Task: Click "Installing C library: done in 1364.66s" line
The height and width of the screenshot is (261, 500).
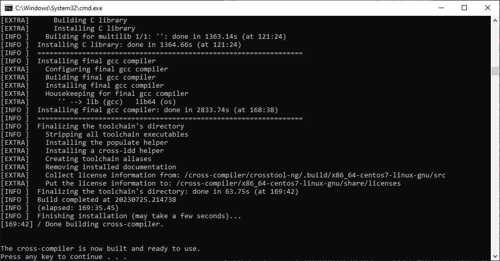Action: 139,44
